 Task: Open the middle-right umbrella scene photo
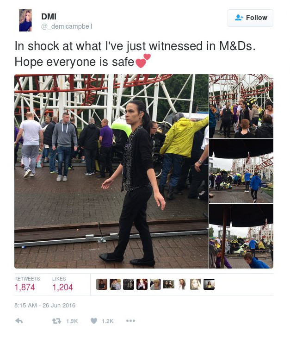point(241,171)
